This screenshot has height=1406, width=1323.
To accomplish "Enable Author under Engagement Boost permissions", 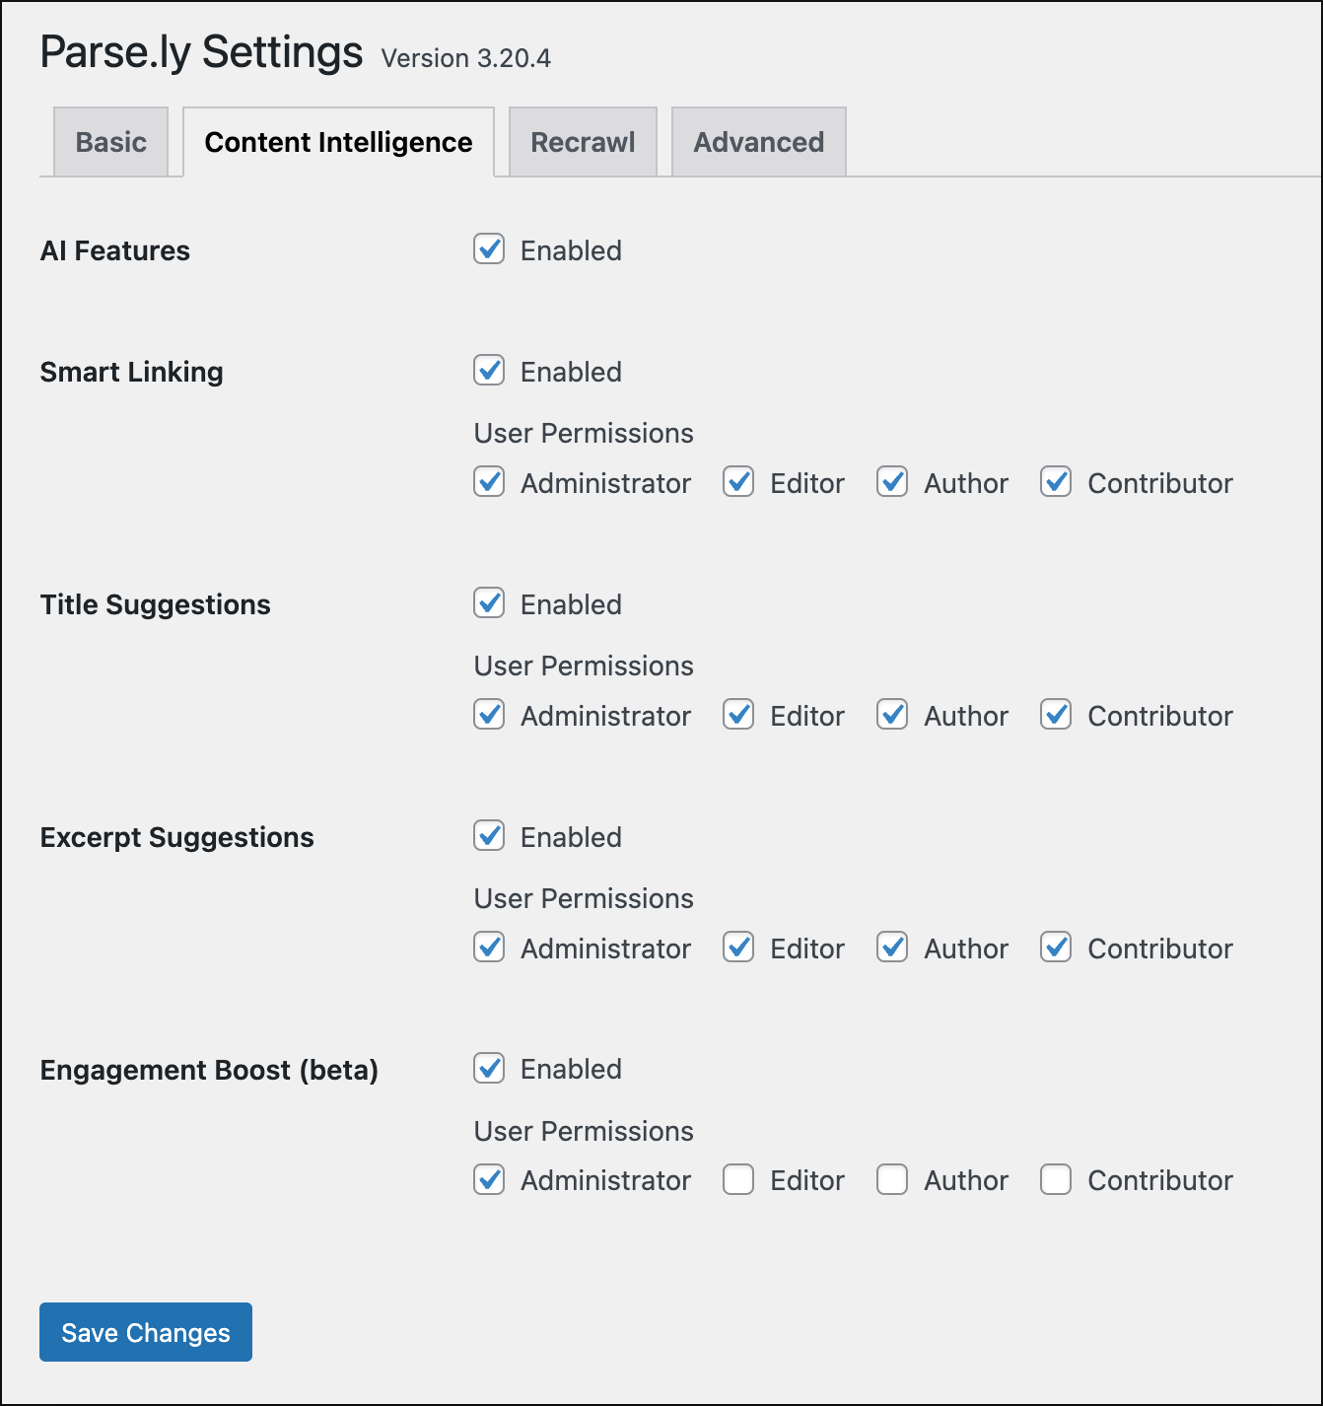I will (x=892, y=1179).
